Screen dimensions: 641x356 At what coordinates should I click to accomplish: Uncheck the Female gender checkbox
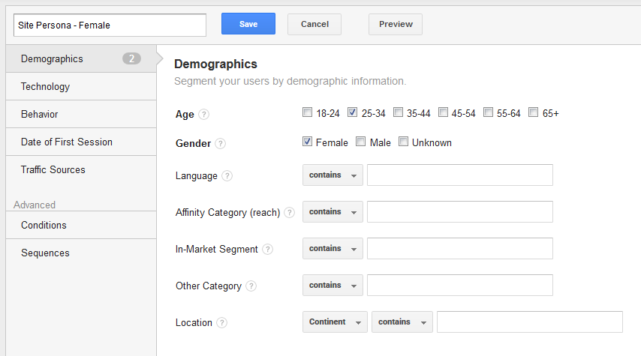308,142
